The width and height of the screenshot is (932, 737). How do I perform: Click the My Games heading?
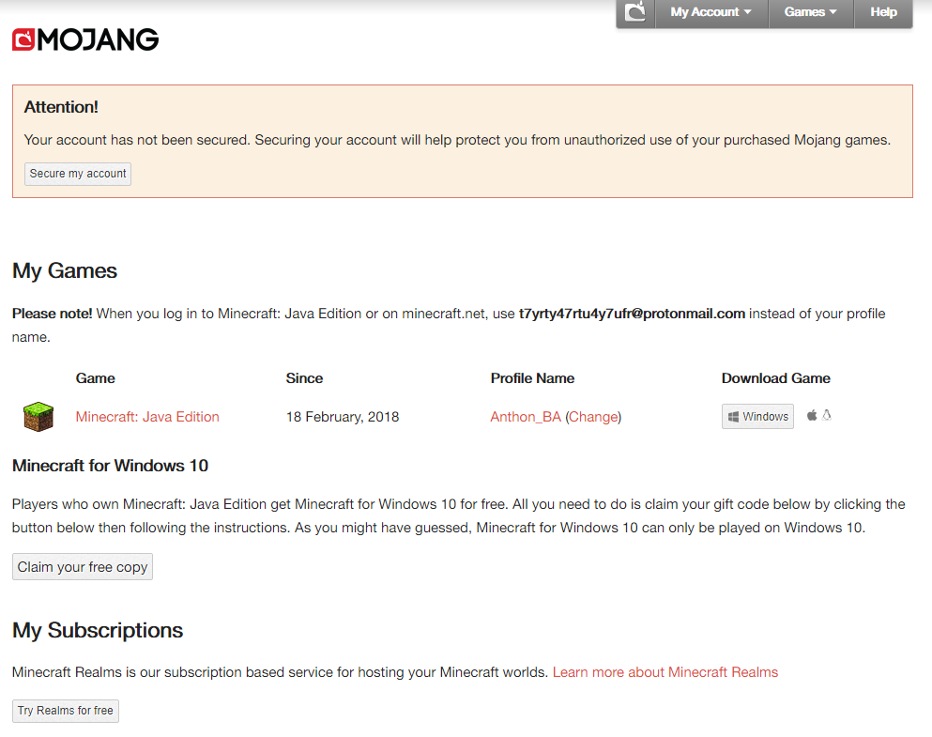tap(65, 271)
